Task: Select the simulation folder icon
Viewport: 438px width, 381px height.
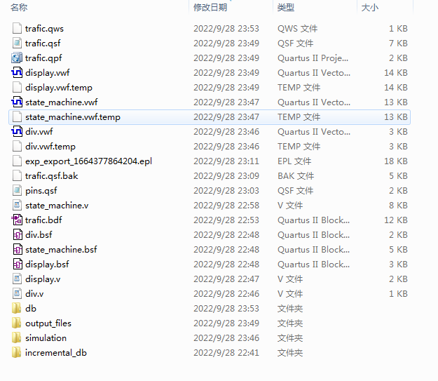Action: pyautogui.click(x=17, y=338)
